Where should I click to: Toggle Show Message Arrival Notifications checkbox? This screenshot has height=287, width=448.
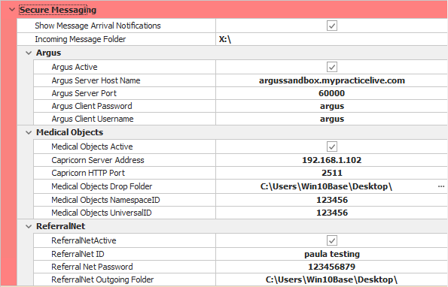point(332,26)
